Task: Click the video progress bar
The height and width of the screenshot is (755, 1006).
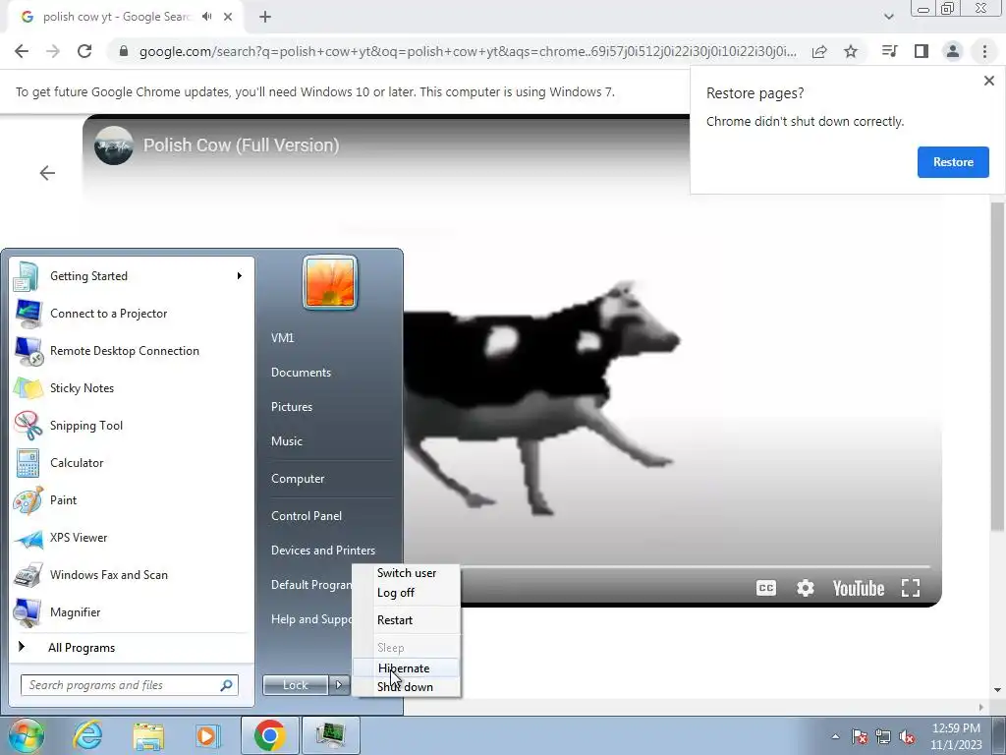Action: 695,567
